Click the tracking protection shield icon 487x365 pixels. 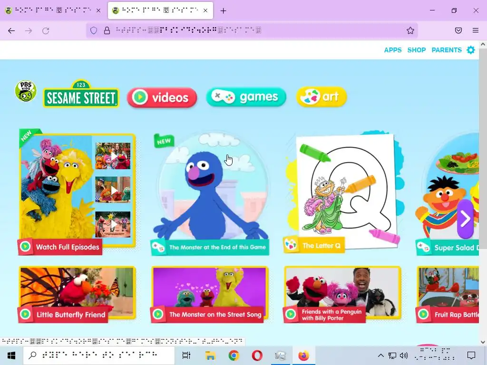tap(94, 30)
